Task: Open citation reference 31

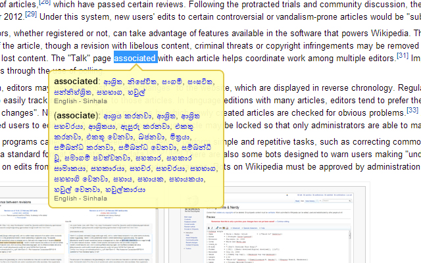Action: click(x=402, y=56)
